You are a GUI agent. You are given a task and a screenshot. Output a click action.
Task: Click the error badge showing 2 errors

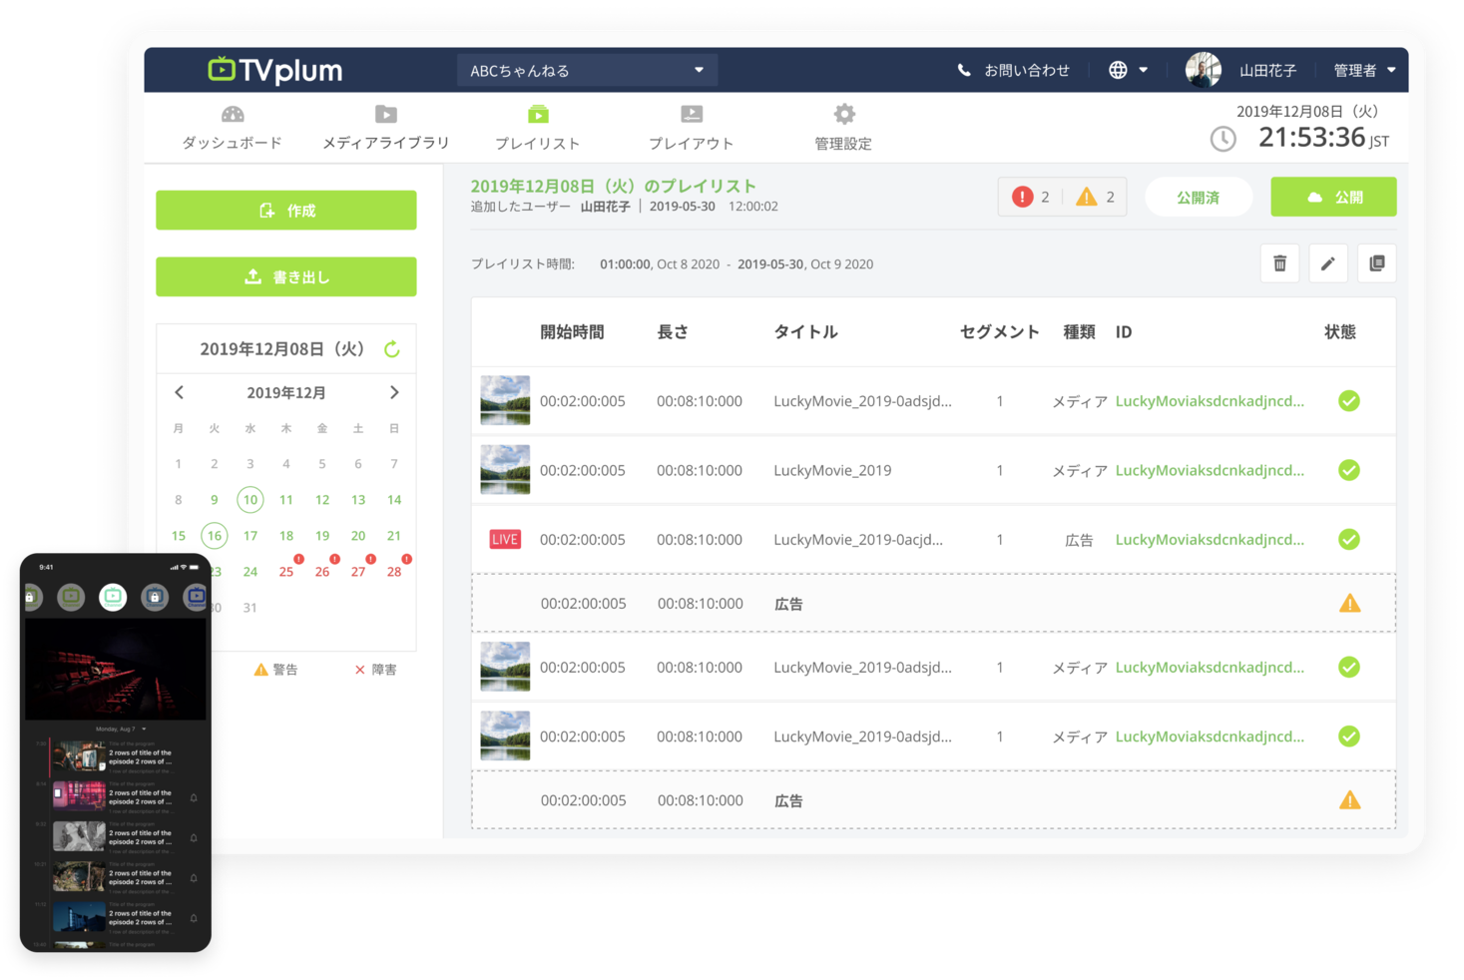click(1031, 197)
